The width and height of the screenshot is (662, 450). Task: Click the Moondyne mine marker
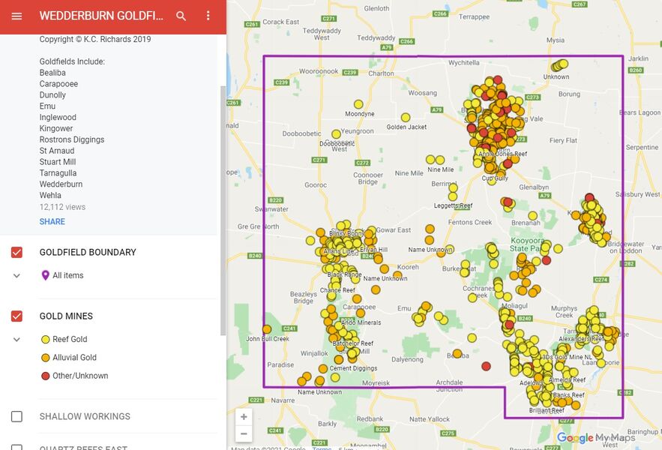click(x=358, y=104)
